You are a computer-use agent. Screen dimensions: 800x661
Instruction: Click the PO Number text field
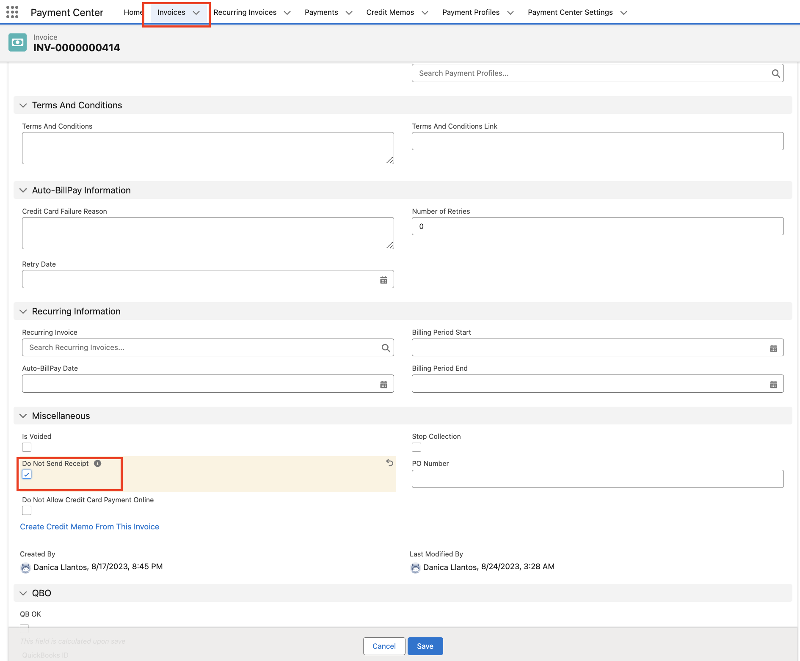point(597,479)
